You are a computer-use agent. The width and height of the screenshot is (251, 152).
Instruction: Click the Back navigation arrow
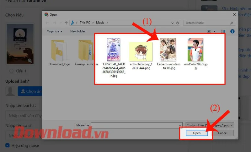47,23
